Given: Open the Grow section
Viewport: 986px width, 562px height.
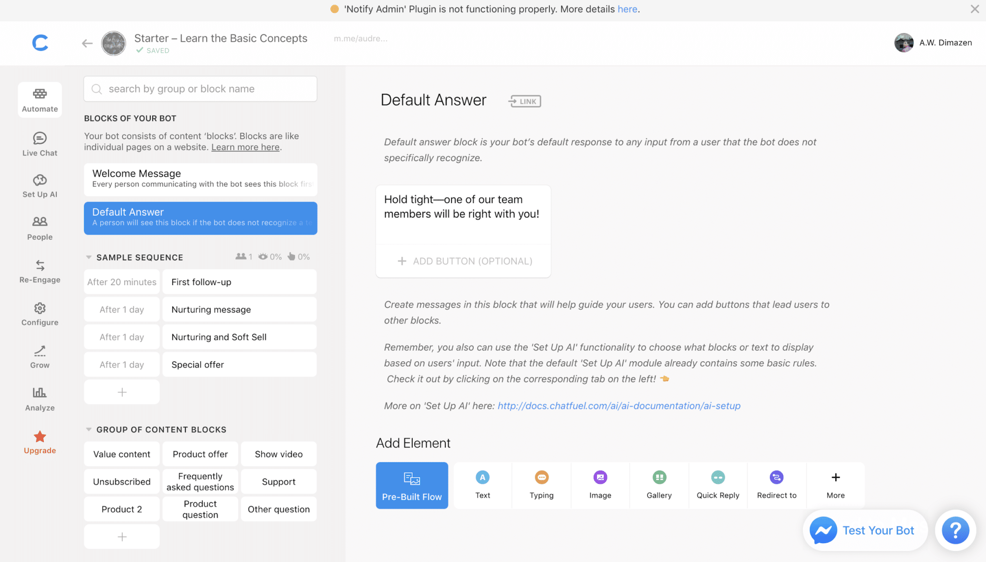Looking at the screenshot, I should point(39,355).
